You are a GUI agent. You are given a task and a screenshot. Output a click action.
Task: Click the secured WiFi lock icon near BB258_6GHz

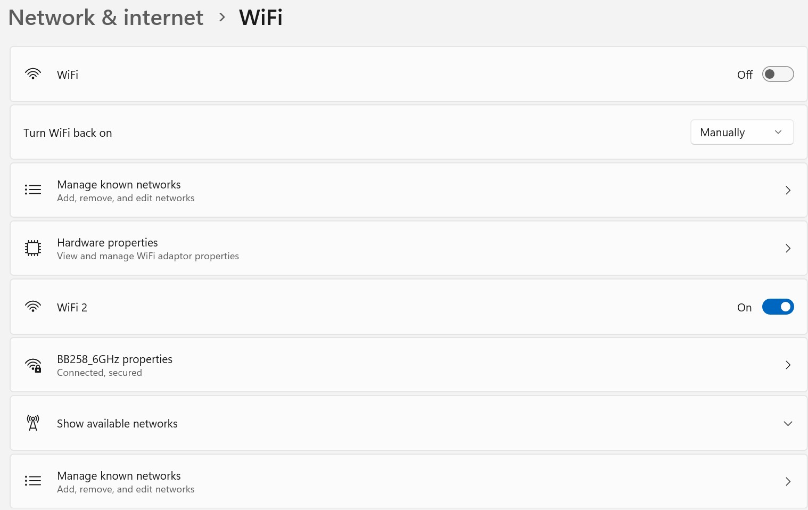tap(33, 365)
